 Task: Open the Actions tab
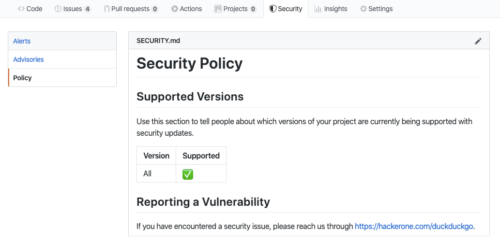point(191,9)
